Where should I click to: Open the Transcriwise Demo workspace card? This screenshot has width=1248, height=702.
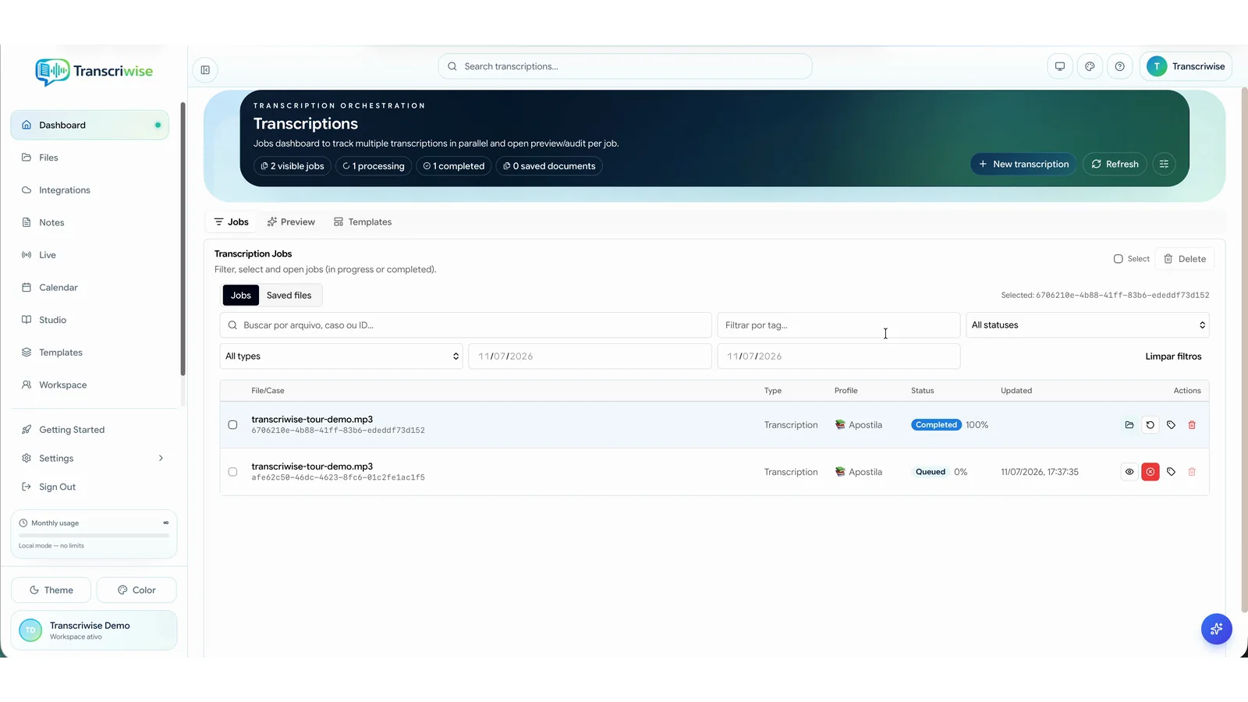point(94,630)
